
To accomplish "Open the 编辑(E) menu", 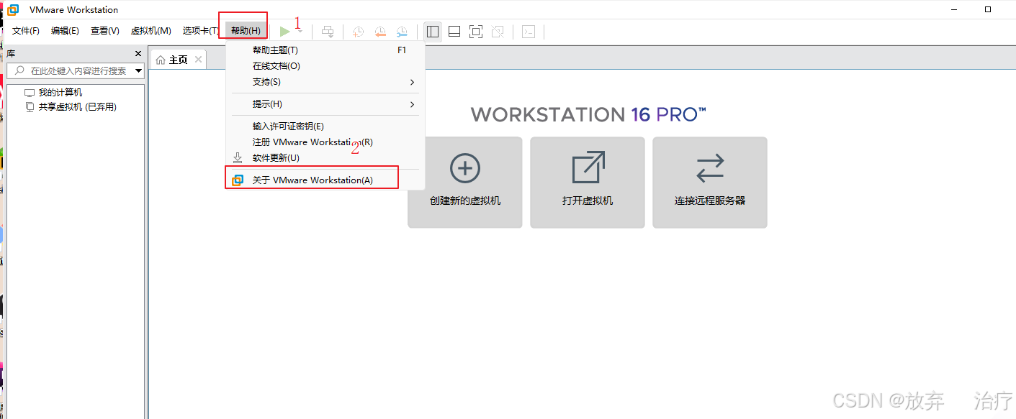I will [x=65, y=31].
